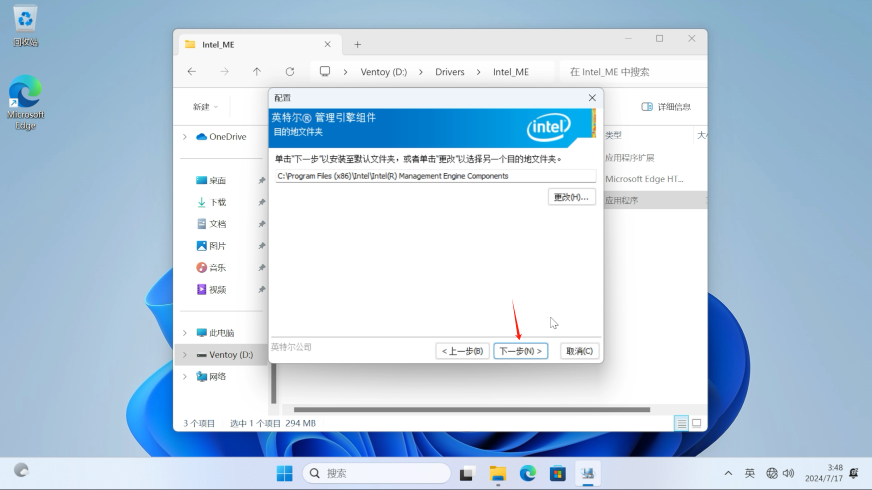Screen dimensions: 872x490
Task: Open Microsoft Edge from taskbar
Action: pyautogui.click(x=528, y=473)
